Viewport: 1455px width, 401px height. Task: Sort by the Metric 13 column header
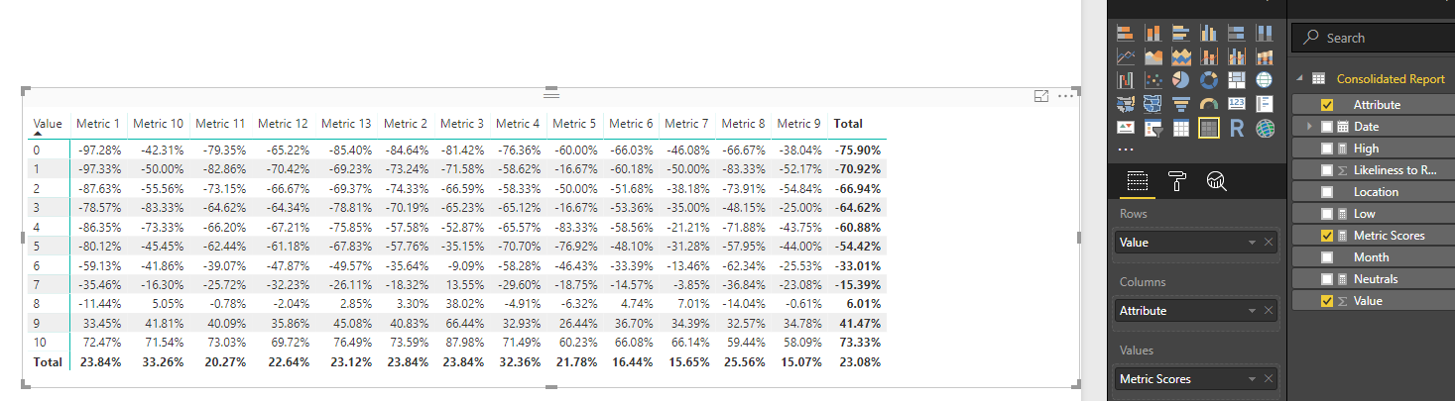(346, 124)
